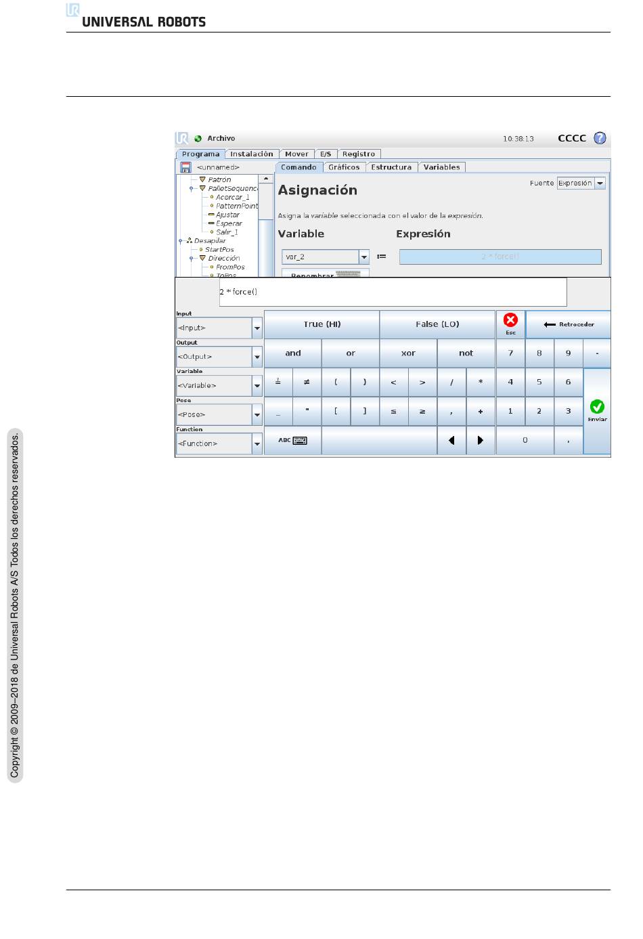This screenshot has width=643, height=939.
Task: Open help via question mark icon
Action: click(600, 138)
